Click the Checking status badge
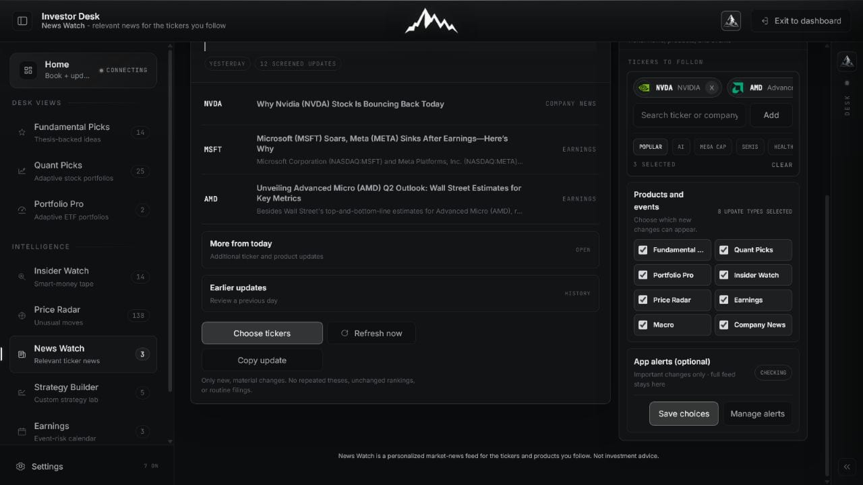The width and height of the screenshot is (863, 485). point(773,373)
